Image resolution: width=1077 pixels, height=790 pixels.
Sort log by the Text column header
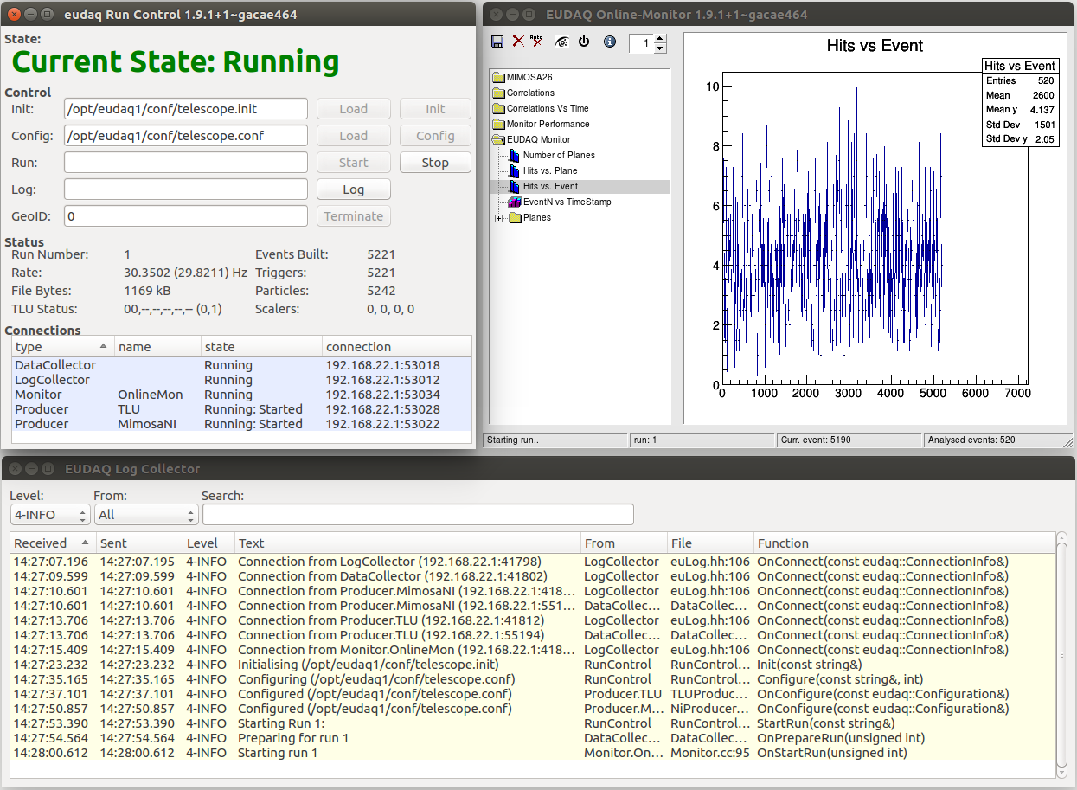point(407,543)
